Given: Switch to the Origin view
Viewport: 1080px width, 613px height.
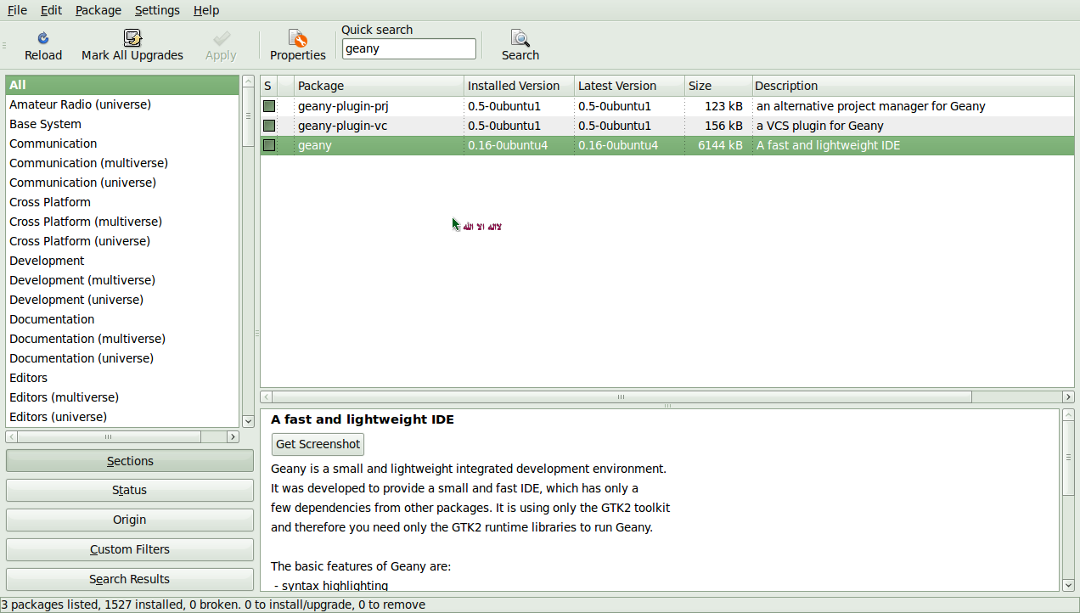Looking at the screenshot, I should pyautogui.click(x=129, y=520).
